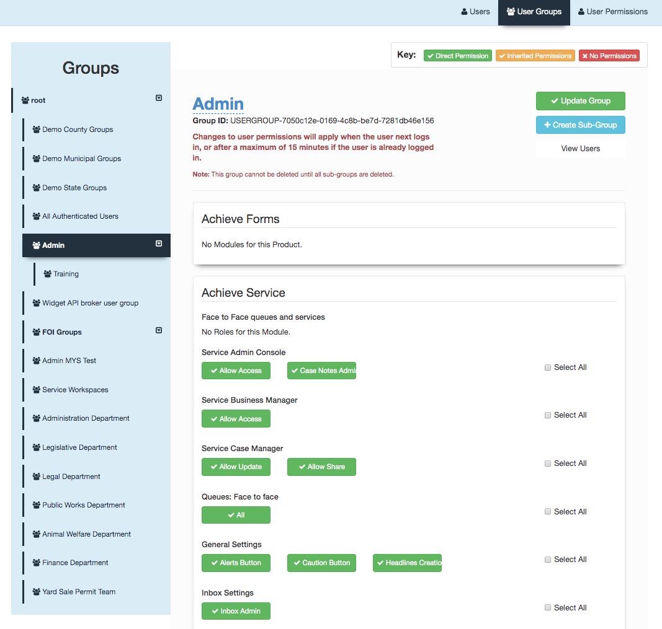Check Select All for General Settings
Screen dimensions: 662x629
coord(547,559)
